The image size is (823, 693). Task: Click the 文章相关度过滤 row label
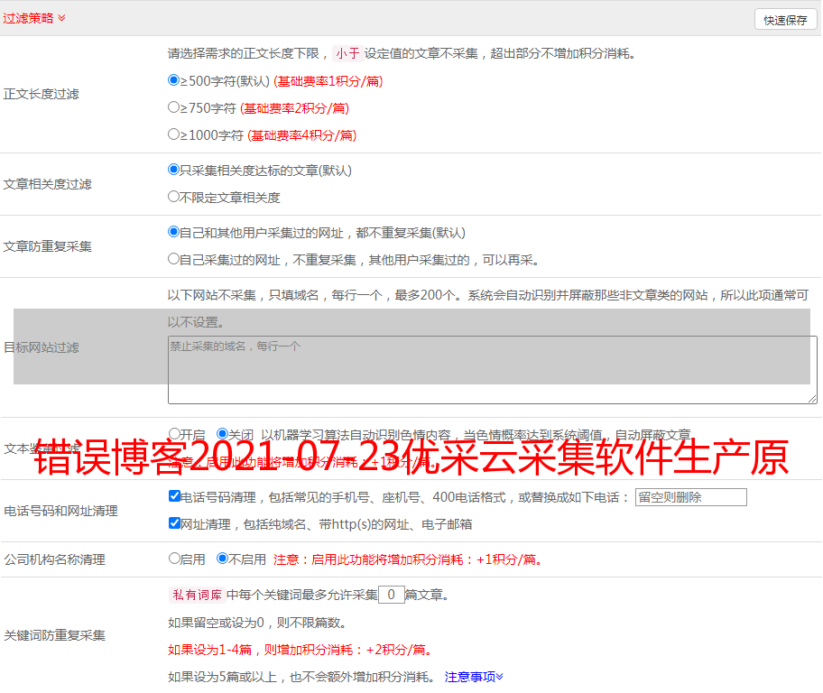48,184
